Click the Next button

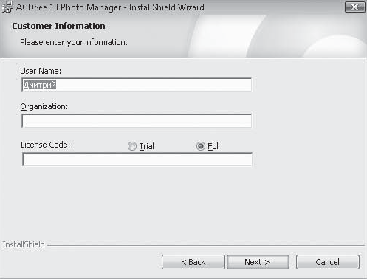coord(258,262)
